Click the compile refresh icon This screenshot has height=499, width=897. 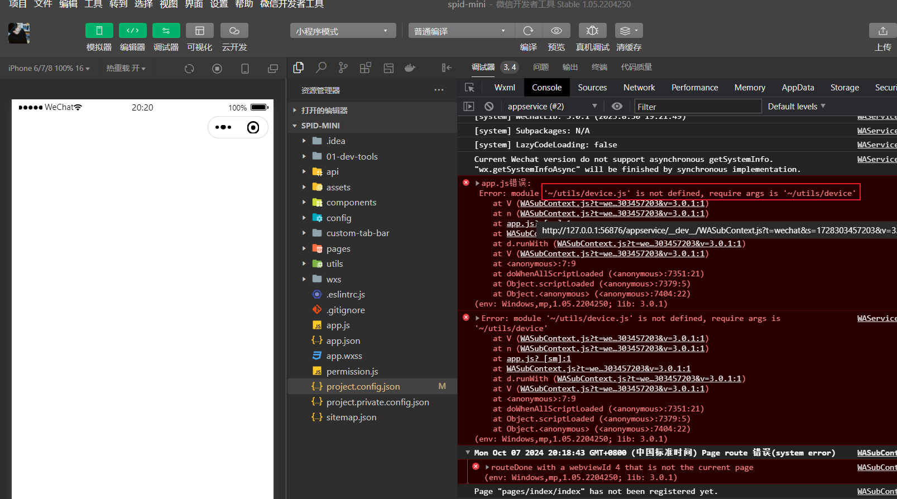tap(528, 31)
